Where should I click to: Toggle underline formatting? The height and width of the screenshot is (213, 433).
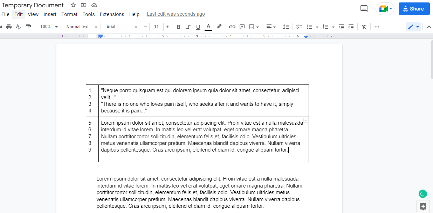pyautogui.click(x=198, y=27)
